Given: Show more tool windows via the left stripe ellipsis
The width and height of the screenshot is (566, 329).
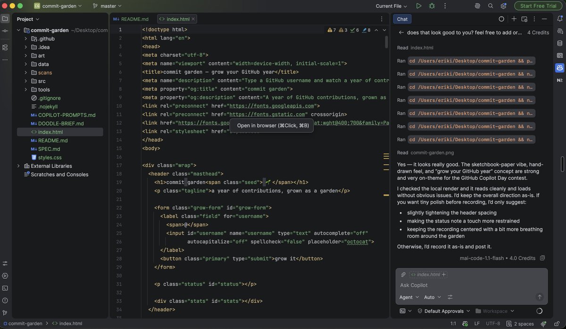Looking at the screenshot, I should click(x=5, y=60).
